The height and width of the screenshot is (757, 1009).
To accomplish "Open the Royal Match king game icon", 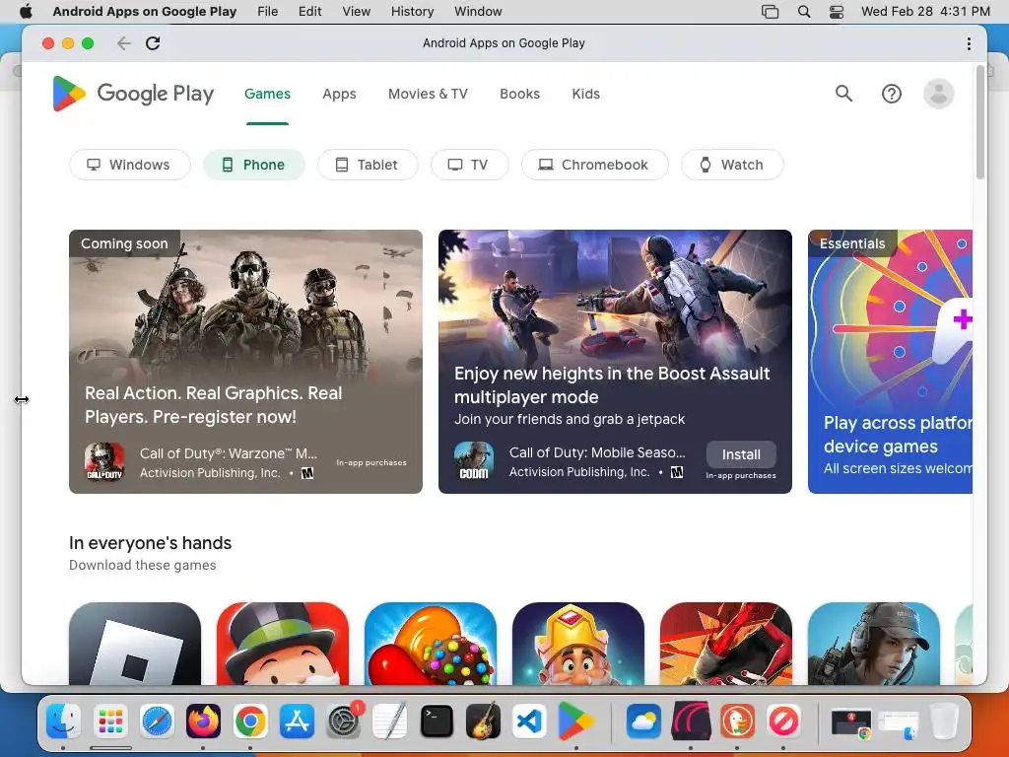I will (x=577, y=644).
